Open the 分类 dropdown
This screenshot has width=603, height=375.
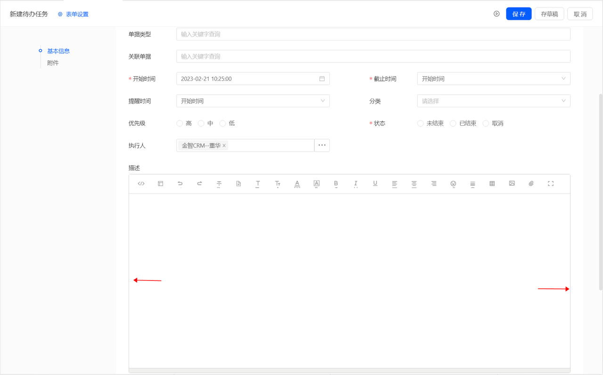coord(494,101)
